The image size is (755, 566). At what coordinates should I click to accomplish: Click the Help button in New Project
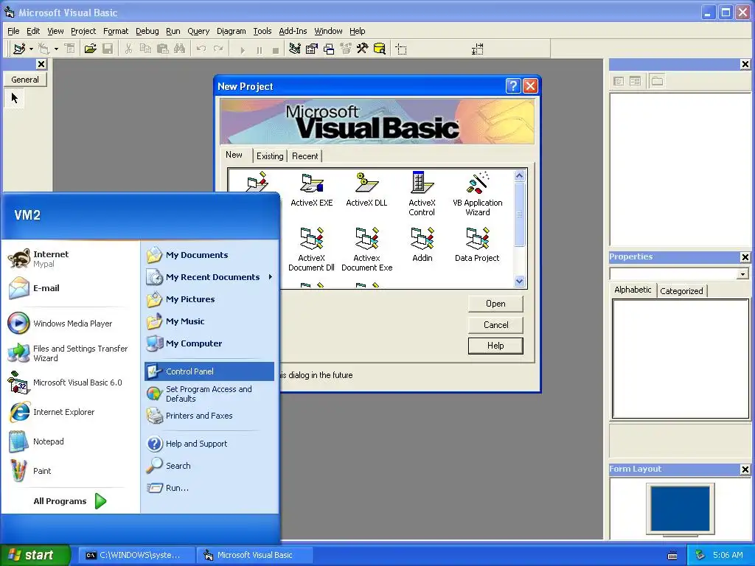pos(495,346)
